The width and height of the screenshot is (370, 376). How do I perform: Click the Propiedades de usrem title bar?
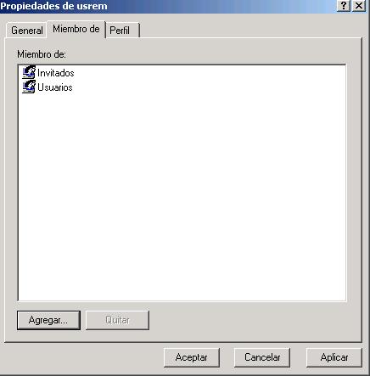click(x=53, y=6)
